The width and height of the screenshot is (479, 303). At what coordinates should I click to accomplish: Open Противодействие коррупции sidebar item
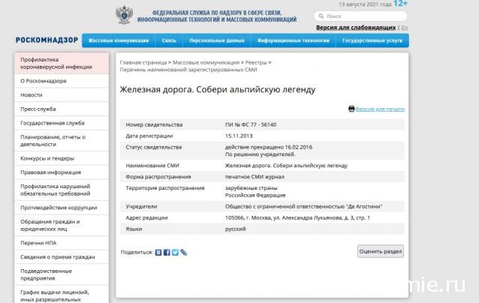click(62, 208)
